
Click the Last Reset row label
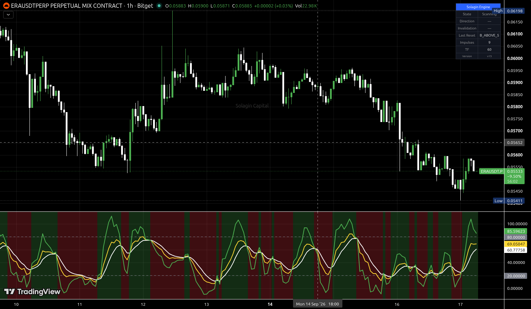[467, 35]
